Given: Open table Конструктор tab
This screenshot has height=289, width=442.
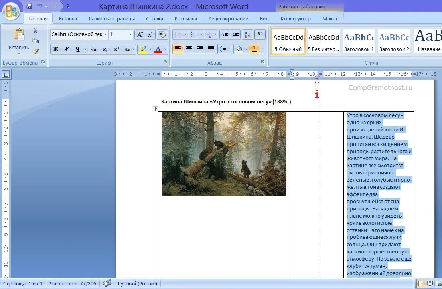Looking at the screenshot, I should (x=296, y=18).
